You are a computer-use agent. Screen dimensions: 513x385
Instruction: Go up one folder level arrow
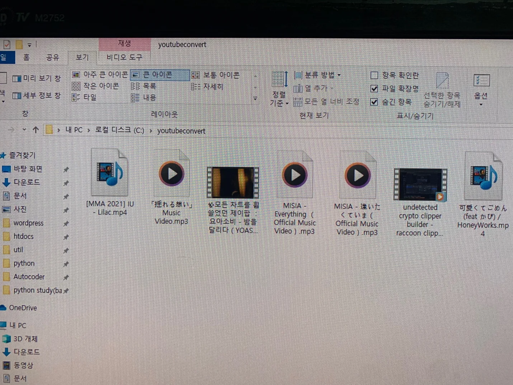(36, 130)
